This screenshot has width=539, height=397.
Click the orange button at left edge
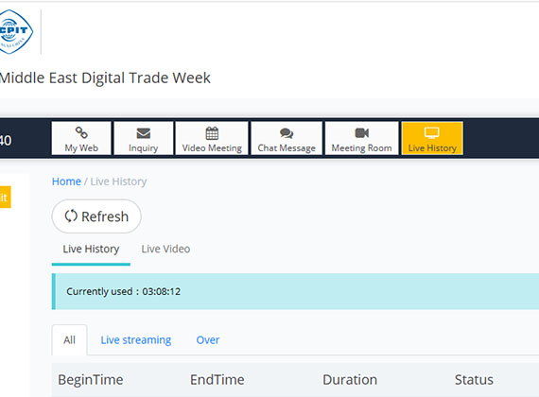pos(5,197)
